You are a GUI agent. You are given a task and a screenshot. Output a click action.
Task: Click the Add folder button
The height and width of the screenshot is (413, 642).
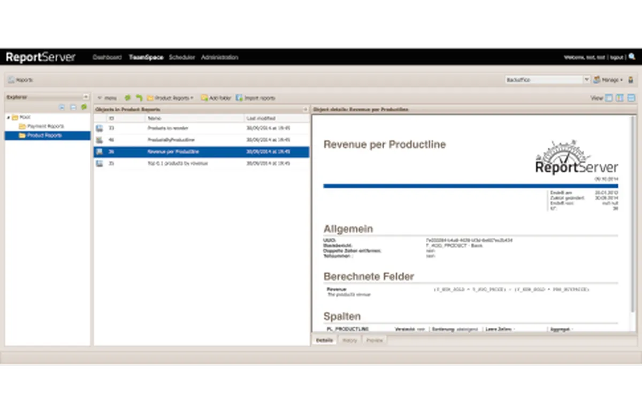[x=216, y=98]
